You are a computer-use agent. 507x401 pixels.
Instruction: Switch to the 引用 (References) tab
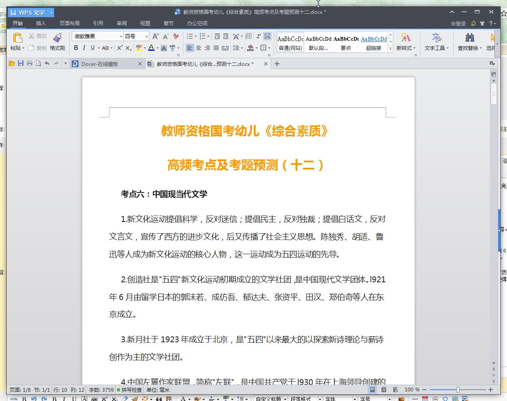[98, 23]
